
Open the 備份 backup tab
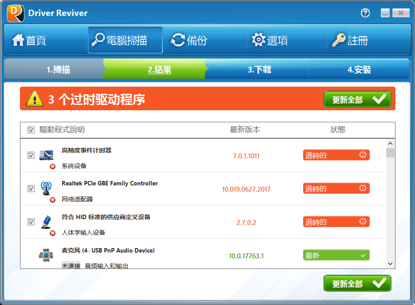click(x=206, y=40)
